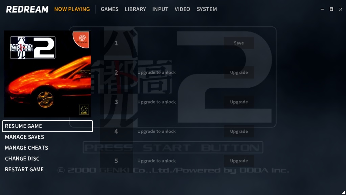
Task: Select save slot number 1
Action: point(116,43)
